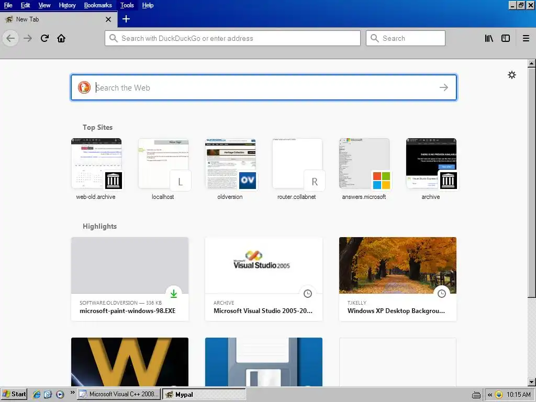
Task: Click the security shield tray icon
Action: pos(499,395)
